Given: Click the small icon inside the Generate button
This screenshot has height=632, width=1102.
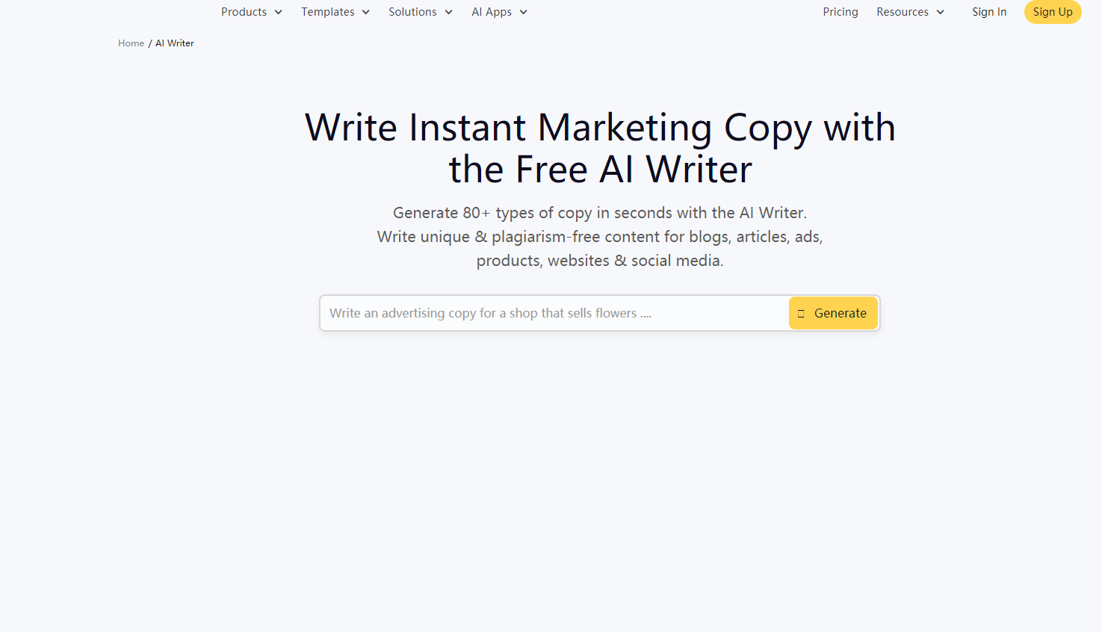Looking at the screenshot, I should coord(801,314).
